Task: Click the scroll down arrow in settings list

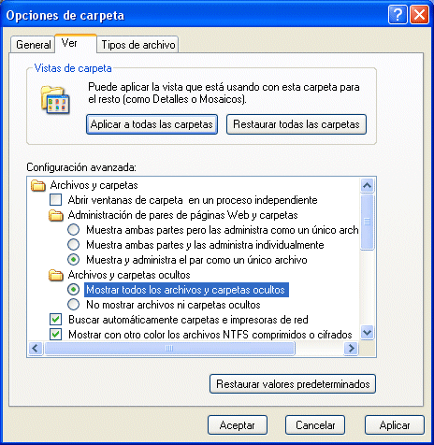Action: [367, 332]
